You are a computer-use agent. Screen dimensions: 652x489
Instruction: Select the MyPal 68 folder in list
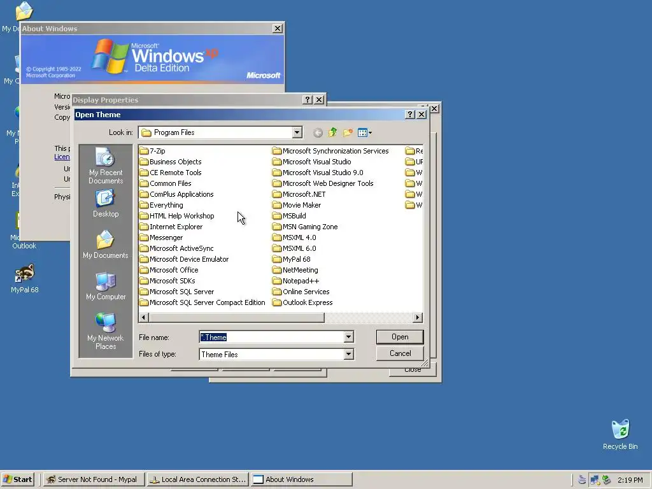coord(292,259)
